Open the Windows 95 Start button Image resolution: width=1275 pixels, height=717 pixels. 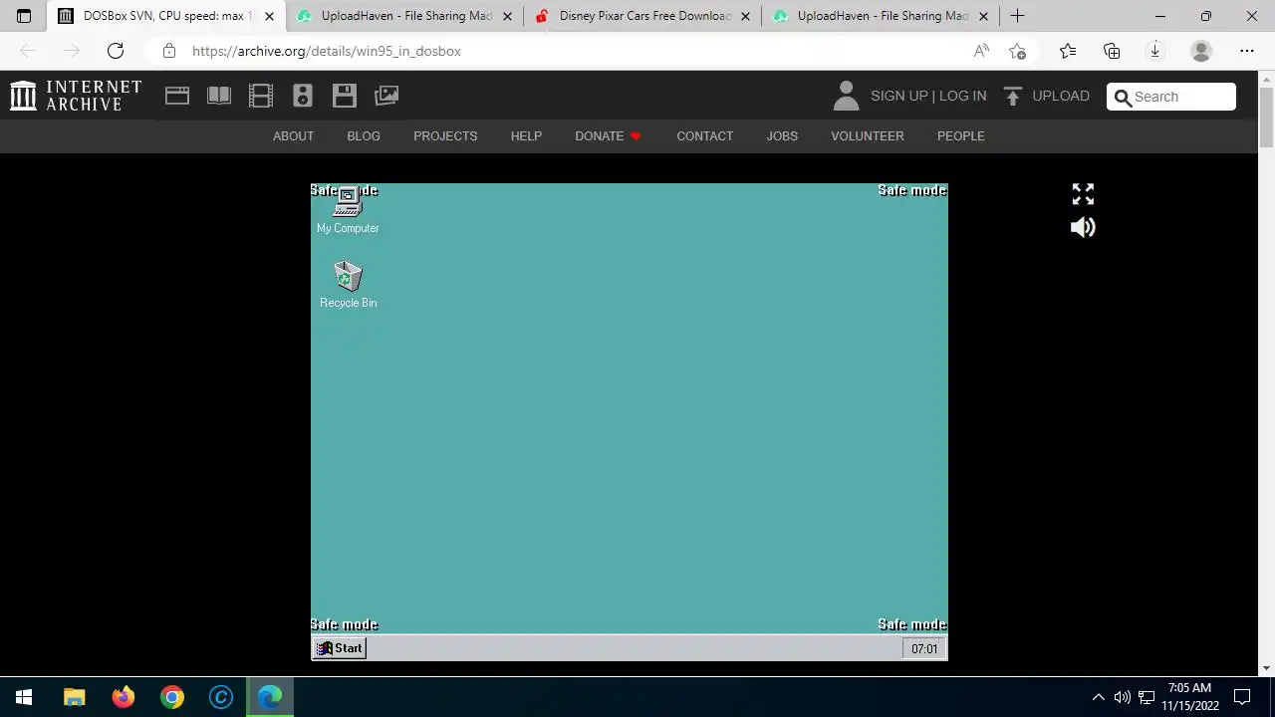[340, 648]
